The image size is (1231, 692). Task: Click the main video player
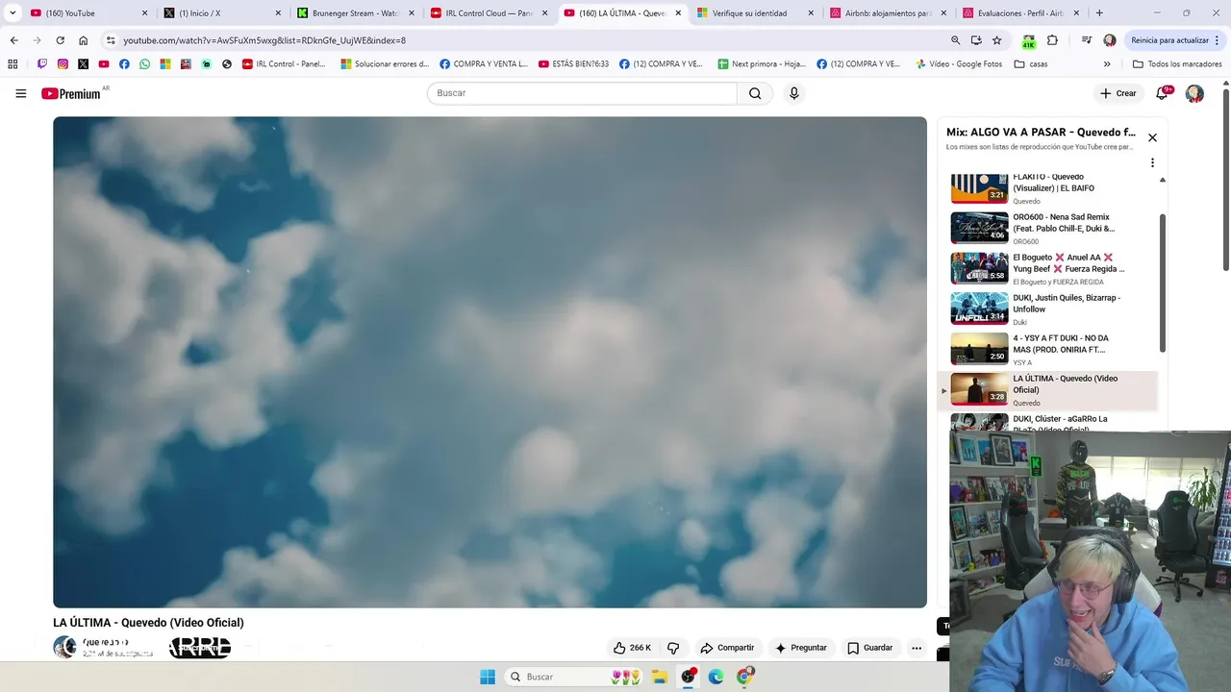(490, 361)
